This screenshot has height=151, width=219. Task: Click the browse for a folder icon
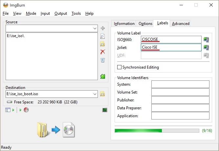(x=102, y=44)
